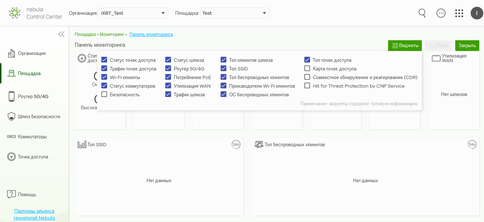Open the Точки доступа sidebar menu

[x=32, y=157]
